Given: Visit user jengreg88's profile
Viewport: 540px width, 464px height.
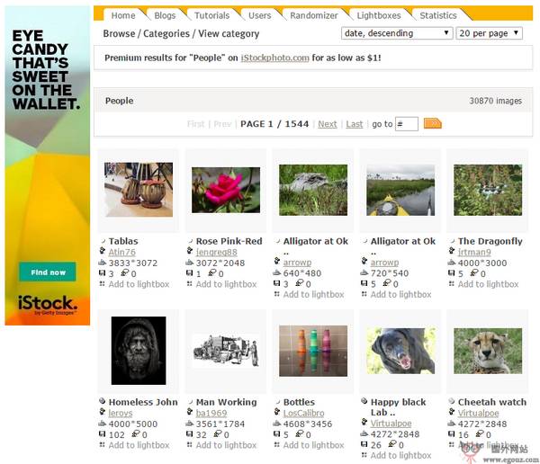Looking at the screenshot, I should [x=217, y=252].
